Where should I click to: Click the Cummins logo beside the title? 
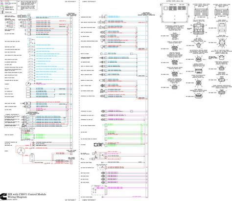coord(3,196)
